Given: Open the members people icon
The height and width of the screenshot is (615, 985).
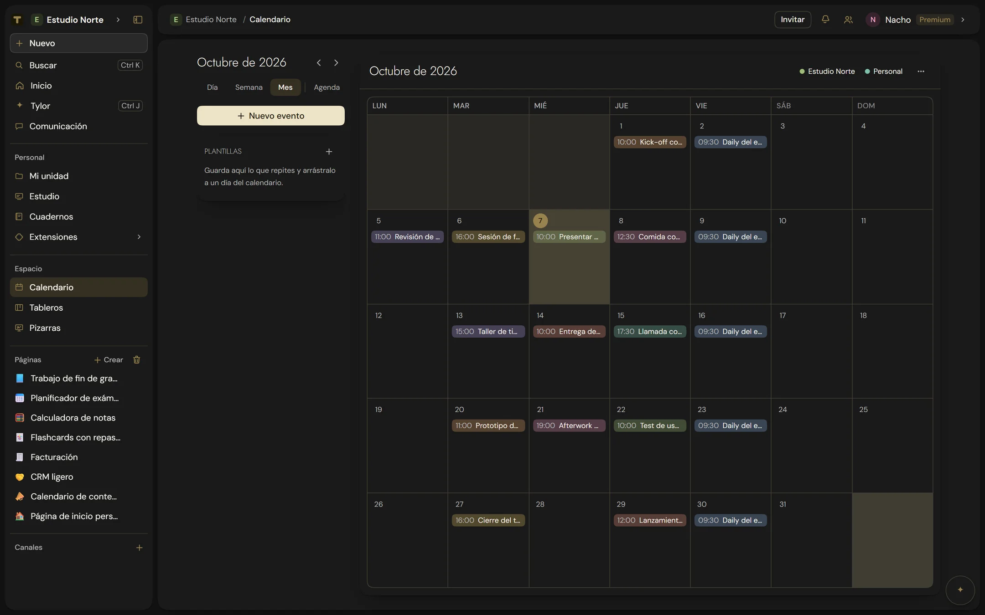Looking at the screenshot, I should 848,20.
